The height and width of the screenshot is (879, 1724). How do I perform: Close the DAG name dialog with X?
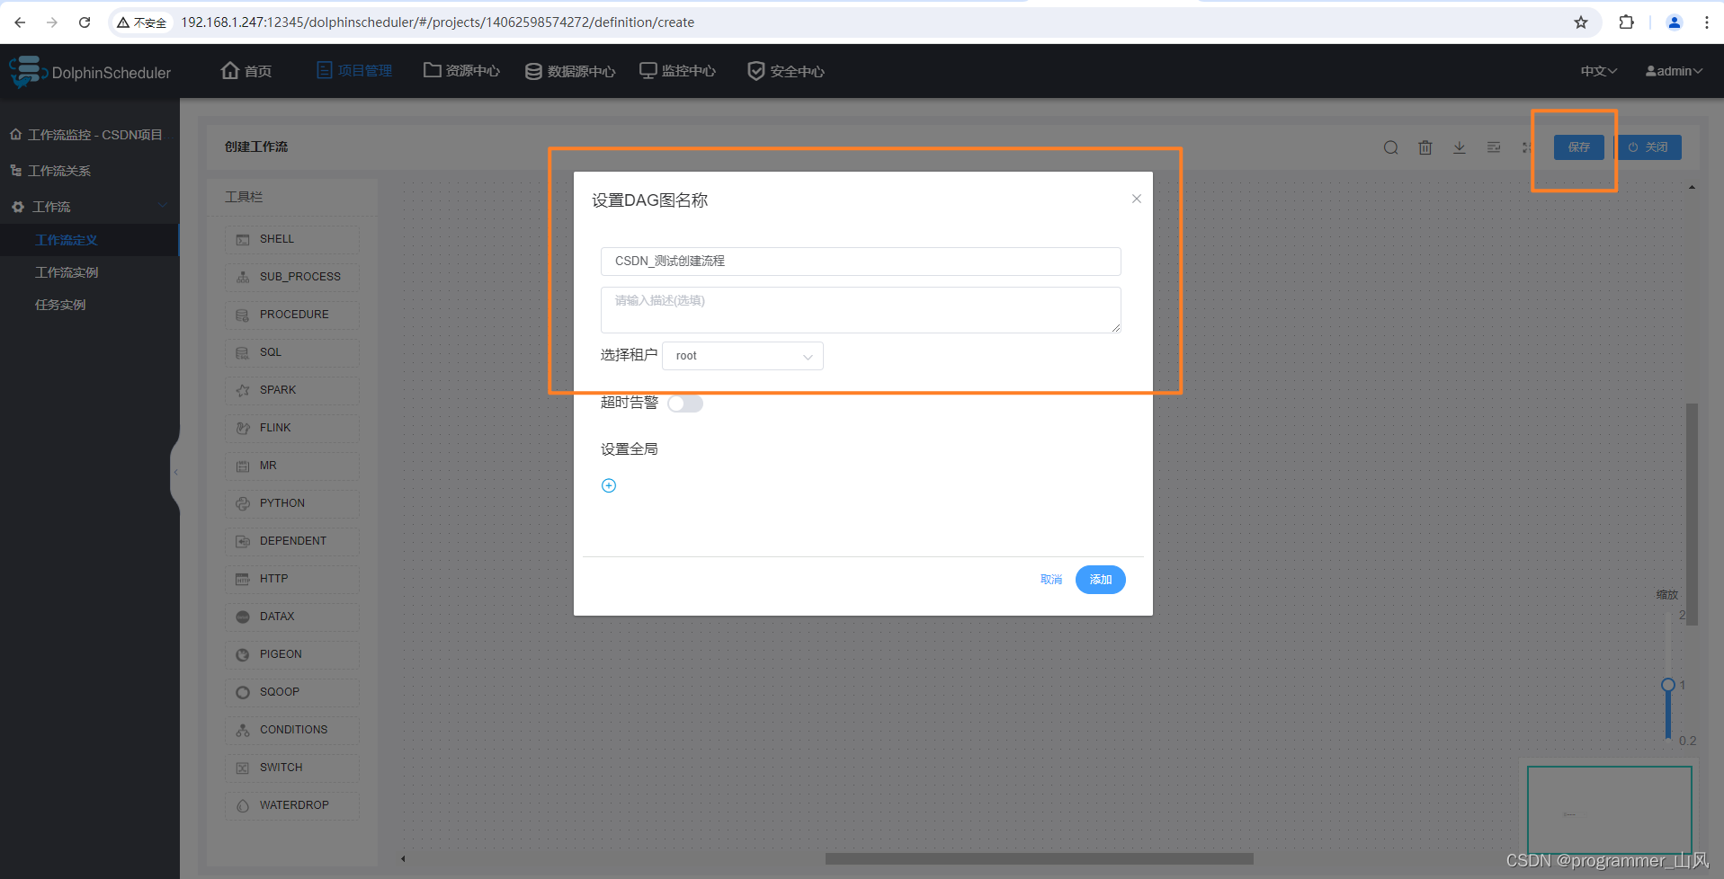[1137, 199]
